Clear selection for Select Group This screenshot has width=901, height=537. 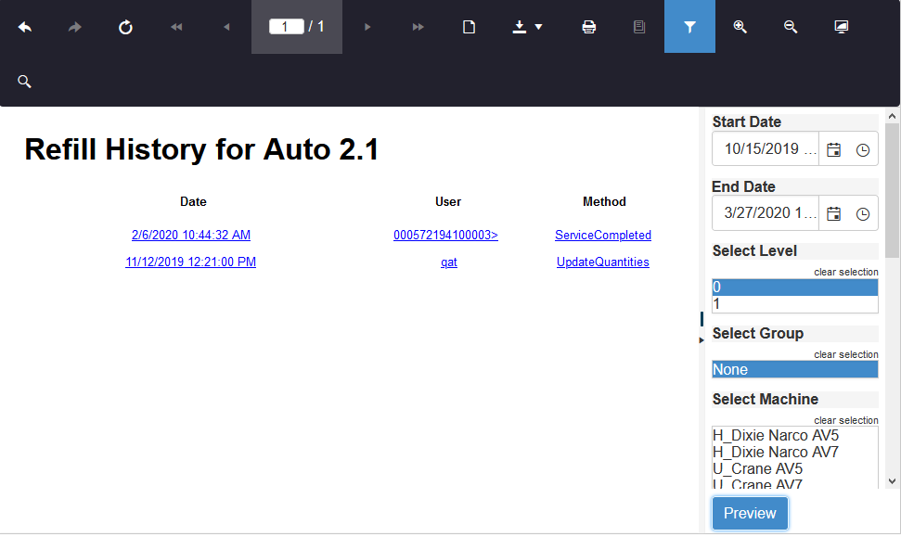846,354
